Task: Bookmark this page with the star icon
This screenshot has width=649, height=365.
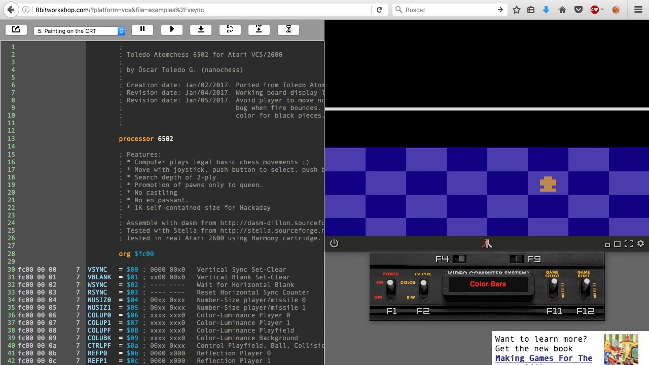Action: point(517,10)
